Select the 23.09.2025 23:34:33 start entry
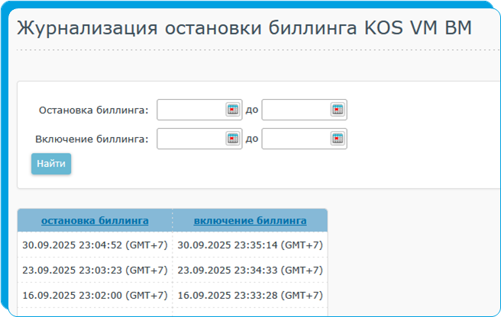 (250, 271)
